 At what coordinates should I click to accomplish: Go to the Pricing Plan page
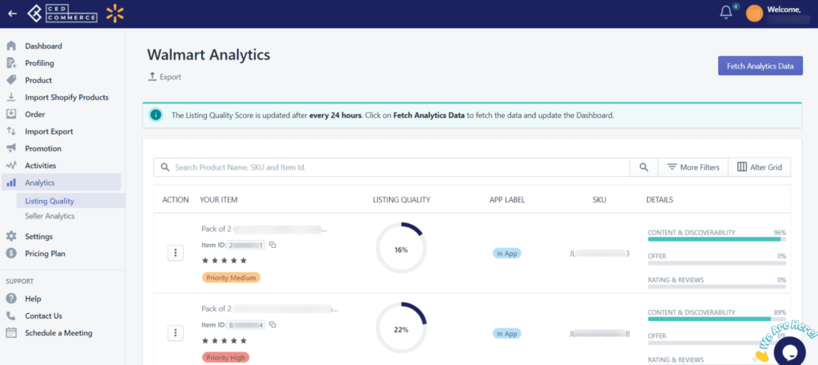(45, 253)
